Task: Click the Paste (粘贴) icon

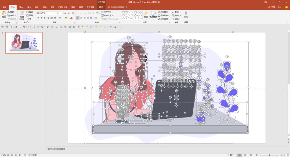Action: (4, 13)
